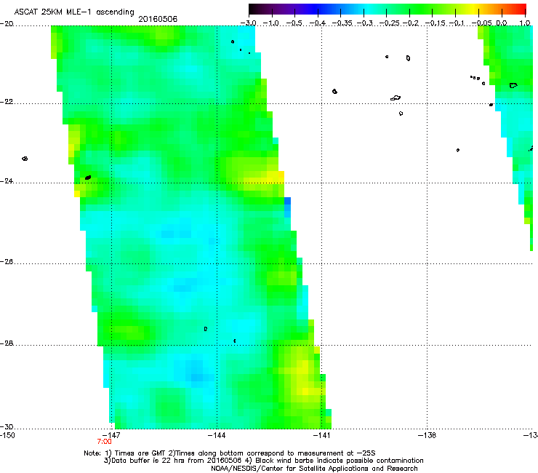The image size is (538, 473).
Task: Select the -138 longitude axis label
Action: click(x=427, y=435)
